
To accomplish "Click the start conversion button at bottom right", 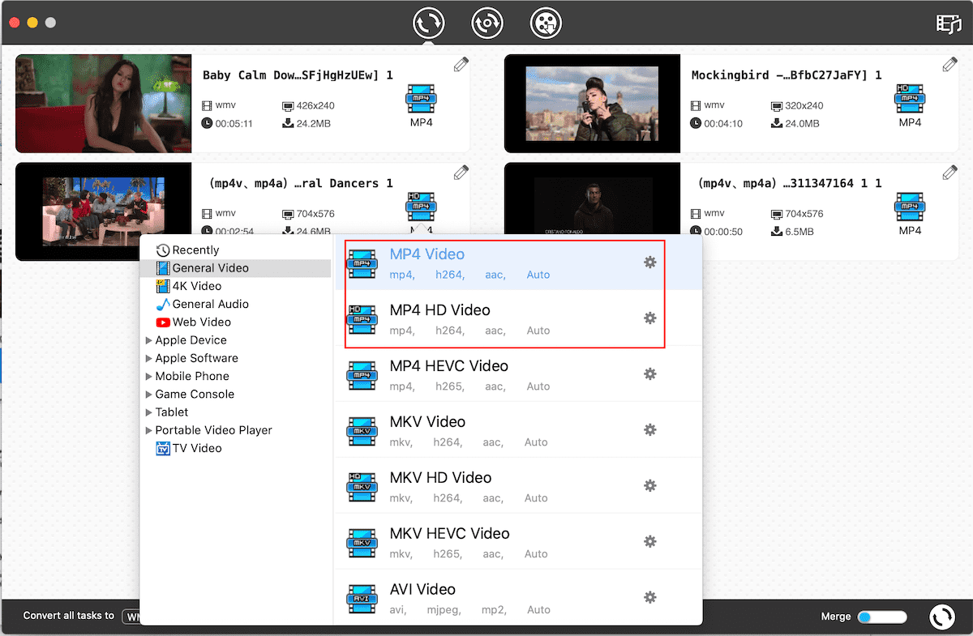I will click(x=941, y=617).
